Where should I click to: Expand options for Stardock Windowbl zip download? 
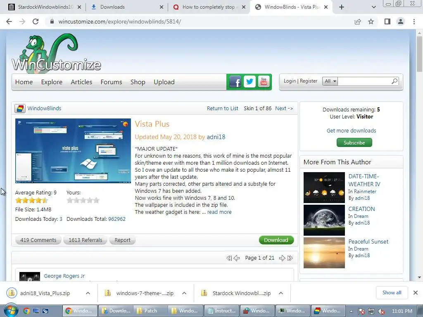pyautogui.click(x=281, y=293)
